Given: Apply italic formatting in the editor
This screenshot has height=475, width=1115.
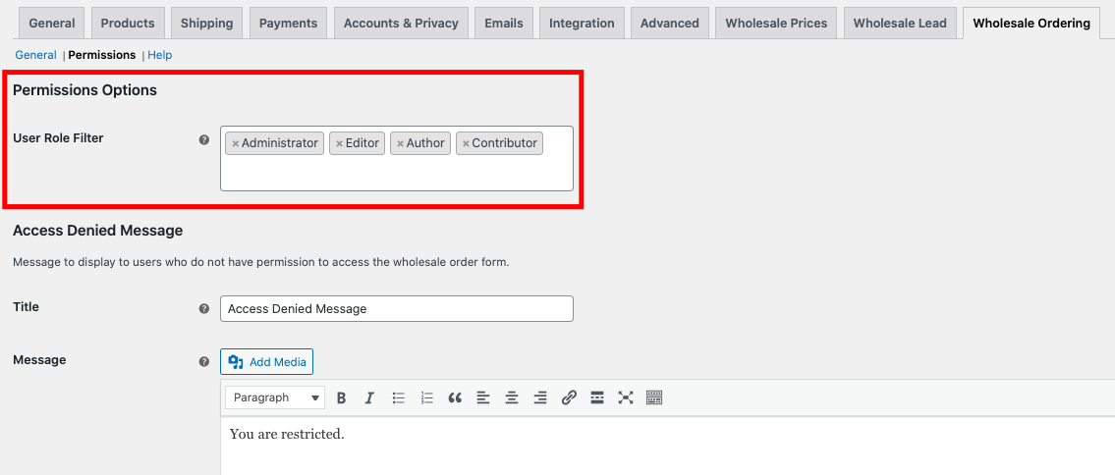Looking at the screenshot, I should coord(369,397).
